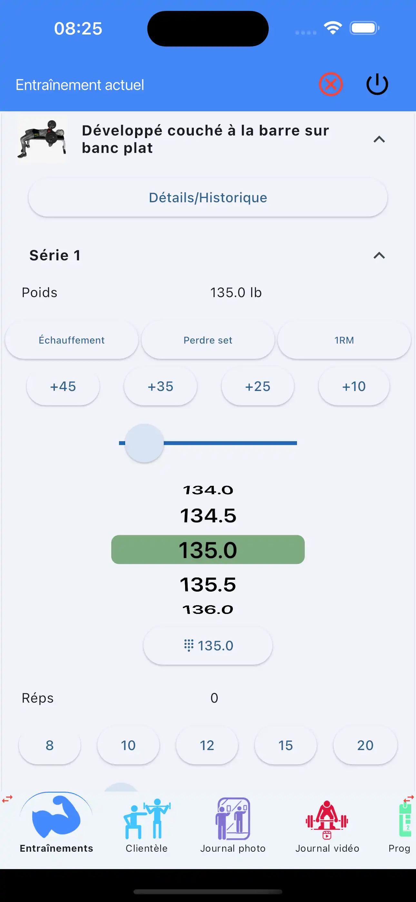Enable Perdre set mode

208,340
